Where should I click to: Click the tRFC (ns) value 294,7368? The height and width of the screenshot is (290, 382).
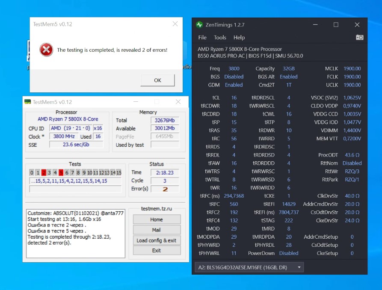(x=234, y=196)
